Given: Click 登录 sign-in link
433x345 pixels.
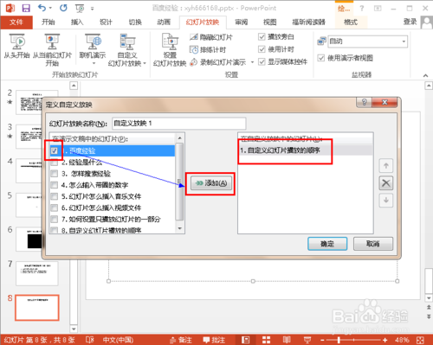Looking at the screenshot, I should pyautogui.click(x=410, y=22).
